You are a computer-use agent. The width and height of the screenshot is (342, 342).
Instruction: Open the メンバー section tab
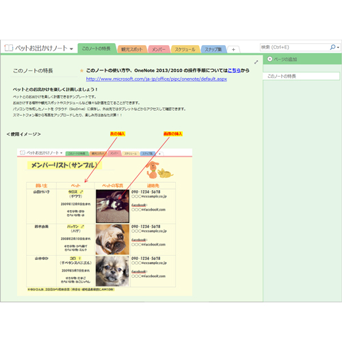click(x=159, y=49)
